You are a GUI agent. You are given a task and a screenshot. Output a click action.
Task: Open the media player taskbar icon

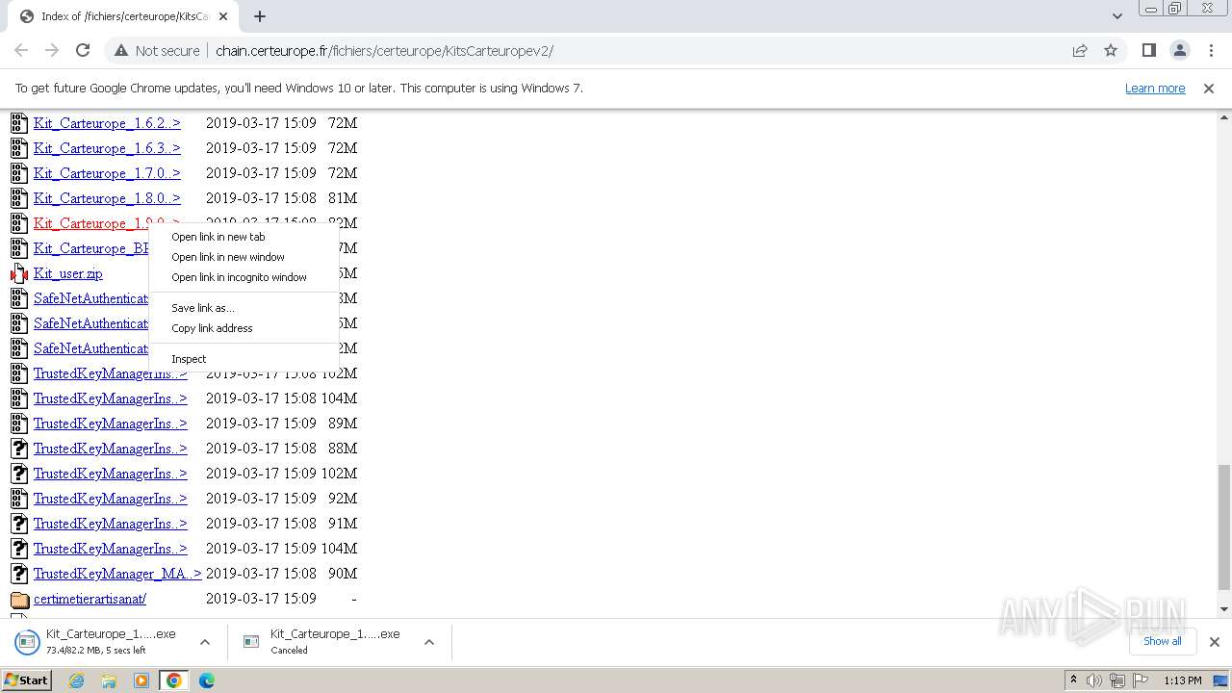(x=141, y=680)
